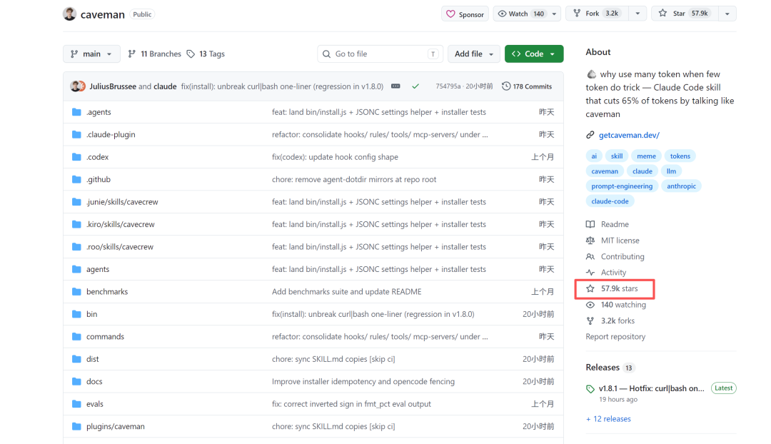This screenshot has height=444, width=771.
Task: Open the Watch notifications dropdown arrow
Action: coord(554,14)
